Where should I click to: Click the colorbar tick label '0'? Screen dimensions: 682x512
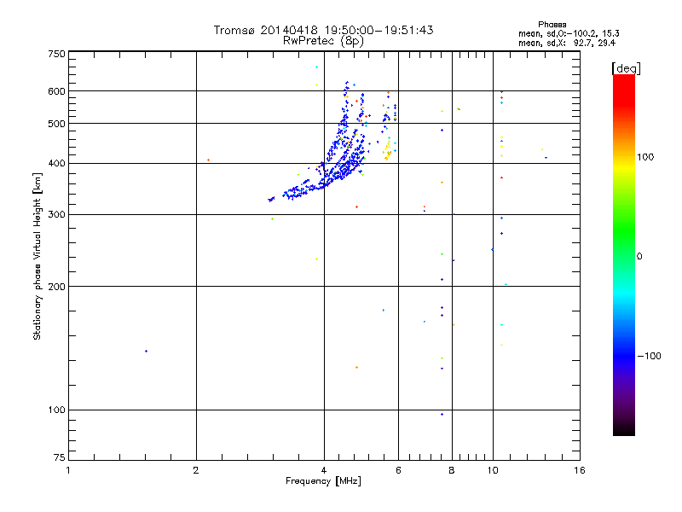639,256
